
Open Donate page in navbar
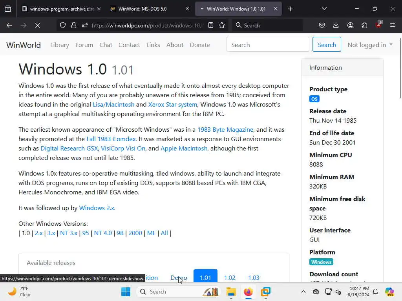tap(200, 45)
